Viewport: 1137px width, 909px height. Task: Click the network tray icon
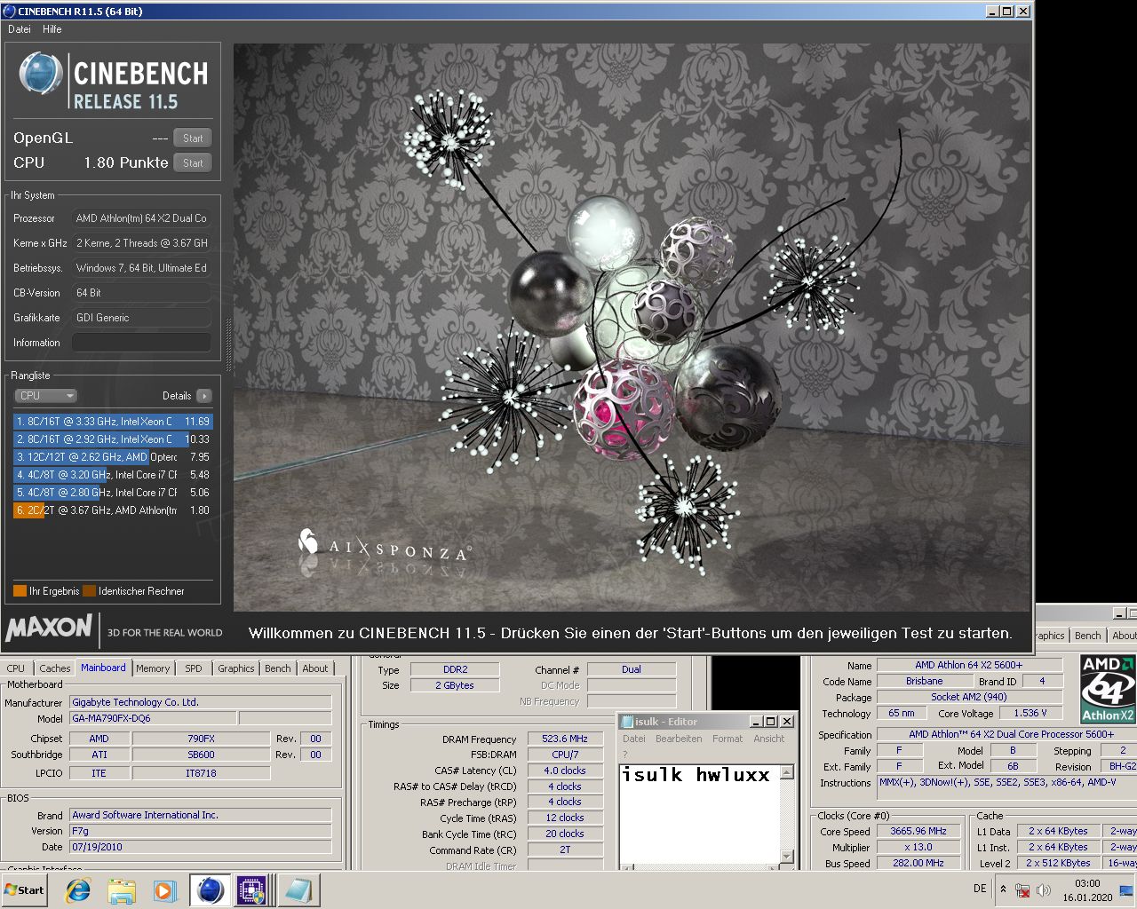(1022, 889)
